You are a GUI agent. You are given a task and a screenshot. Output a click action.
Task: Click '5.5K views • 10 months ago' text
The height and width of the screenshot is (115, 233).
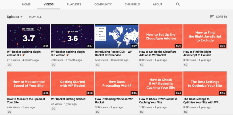112,60
